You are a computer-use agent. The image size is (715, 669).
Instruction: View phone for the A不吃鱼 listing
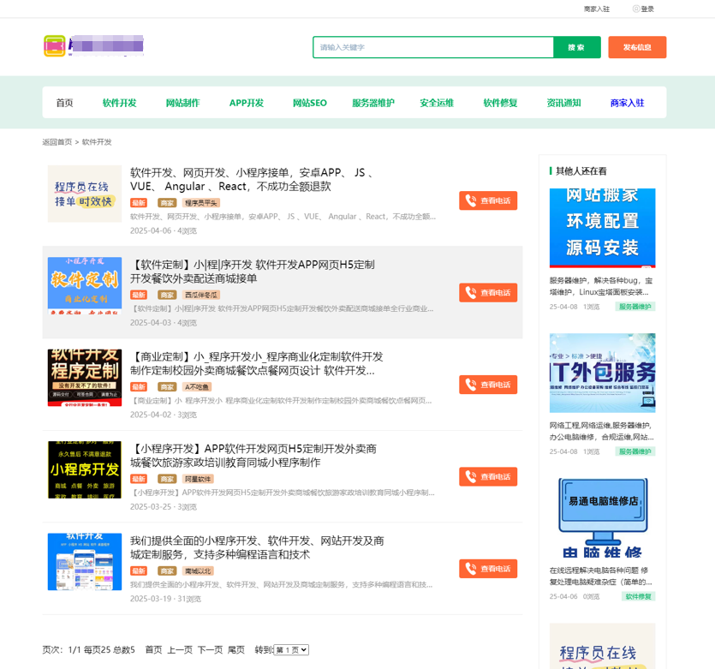(x=488, y=385)
